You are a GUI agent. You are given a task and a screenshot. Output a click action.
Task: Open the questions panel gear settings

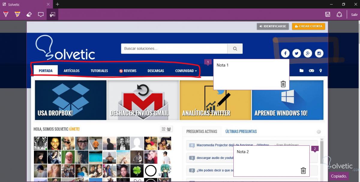[x=319, y=132]
